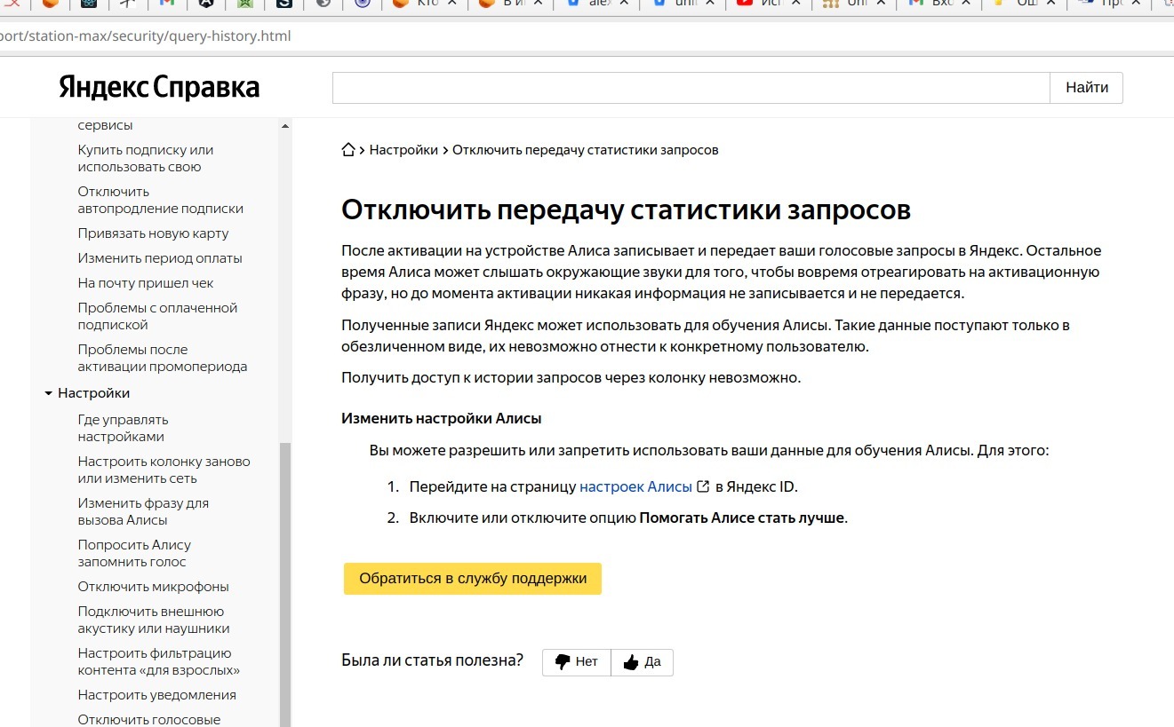This screenshot has height=727, width=1174.
Task: Click the browser address bar URL
Action: [146, 36]
